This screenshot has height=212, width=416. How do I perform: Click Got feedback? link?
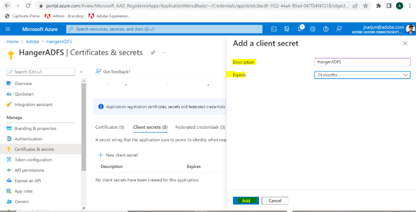(113, 72)
